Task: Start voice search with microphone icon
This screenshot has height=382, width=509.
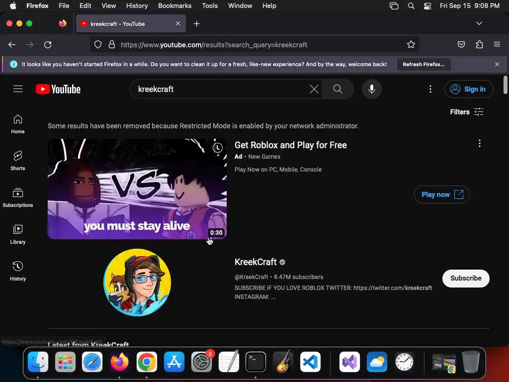Action: tap(372, 89)
